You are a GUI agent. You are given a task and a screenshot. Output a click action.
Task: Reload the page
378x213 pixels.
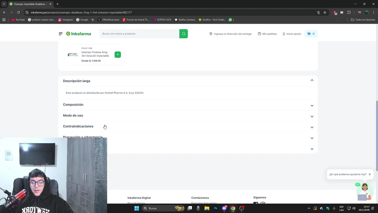(x=18, y=12)
